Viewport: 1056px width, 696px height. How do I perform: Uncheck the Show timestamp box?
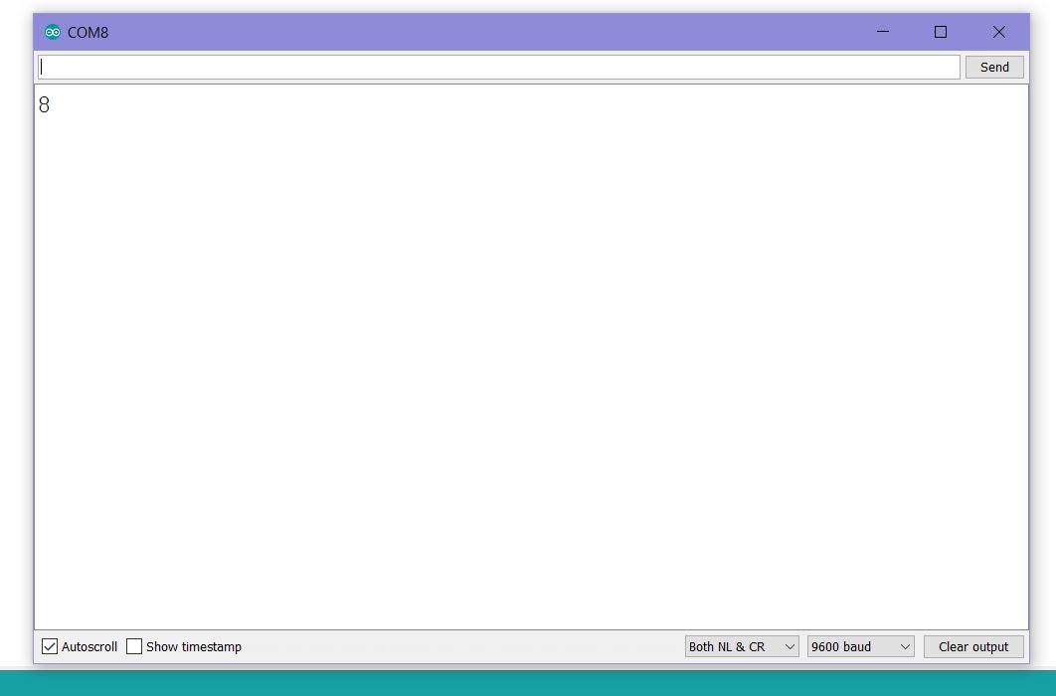[134, 646]
